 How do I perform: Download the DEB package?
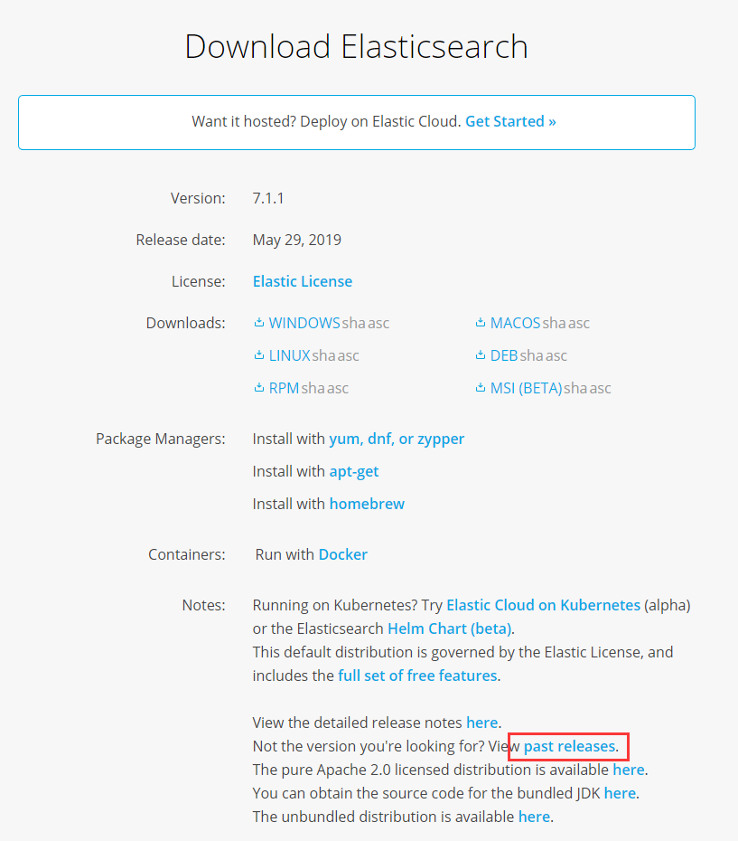504,355
